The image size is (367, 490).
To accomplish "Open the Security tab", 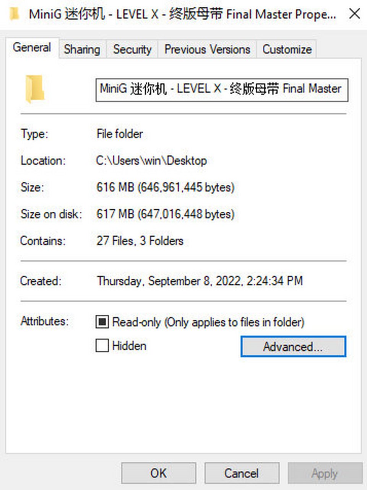I will point(132,49).
